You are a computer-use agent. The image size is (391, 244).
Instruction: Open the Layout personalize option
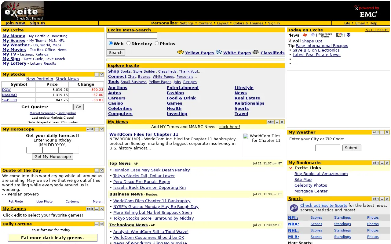223,23
